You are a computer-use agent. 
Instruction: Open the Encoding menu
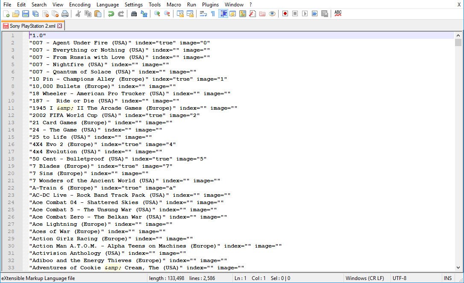click(x=80, y=4)
